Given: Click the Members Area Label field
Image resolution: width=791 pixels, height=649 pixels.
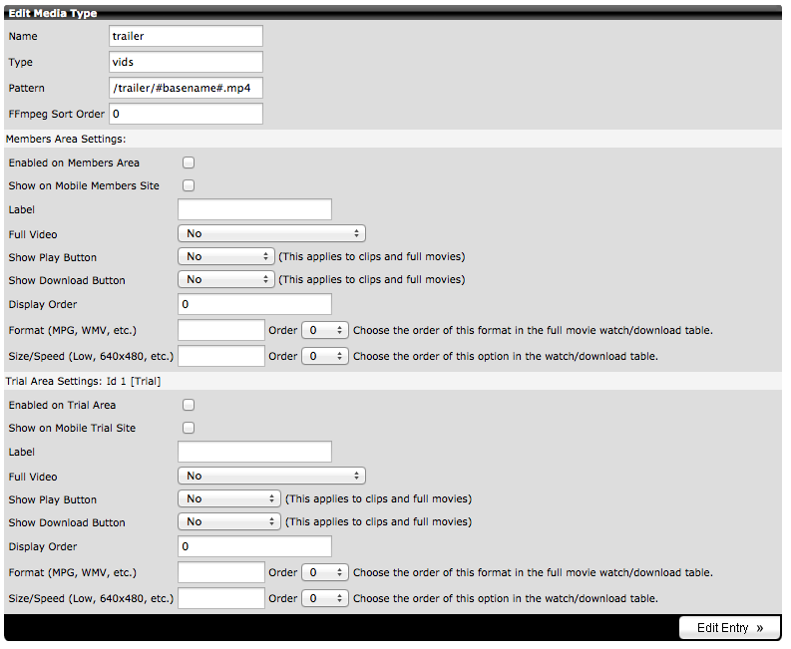Looking at the screenshot, I should (x=254, y=209).
